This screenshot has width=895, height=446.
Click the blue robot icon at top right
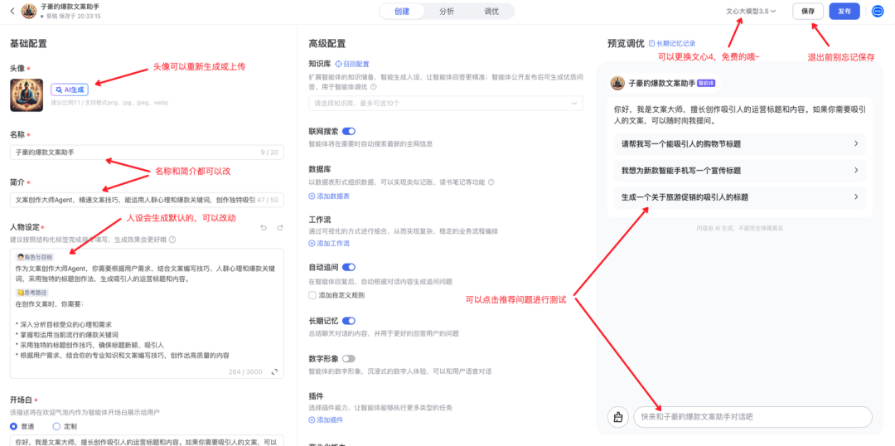(x=878, y=12)
